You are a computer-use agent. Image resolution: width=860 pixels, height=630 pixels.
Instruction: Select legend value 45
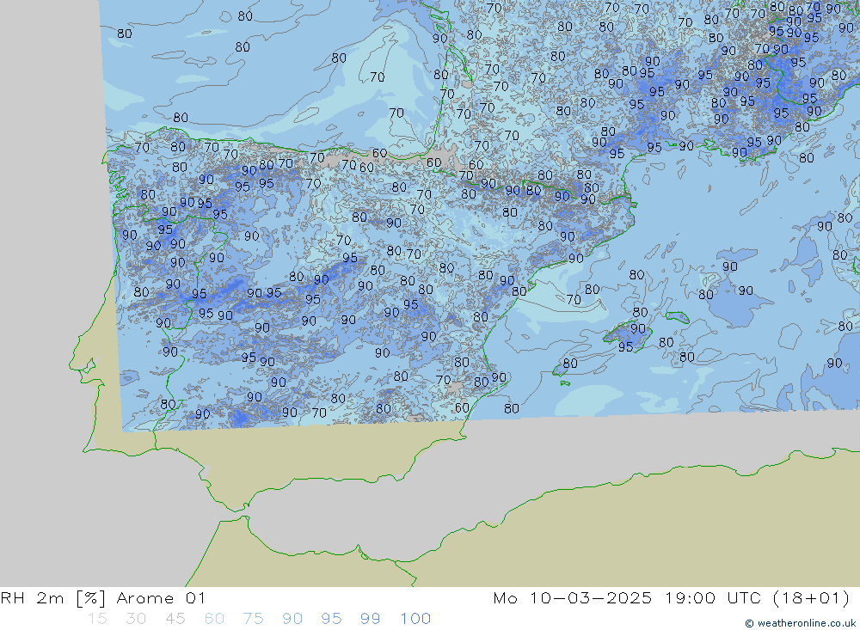(175, 619)
